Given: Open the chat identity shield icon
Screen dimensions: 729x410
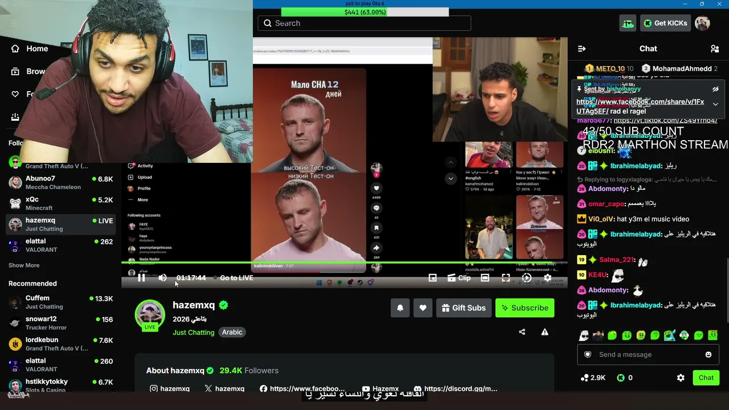Looking at the screenshot, I should pos(588,355).
